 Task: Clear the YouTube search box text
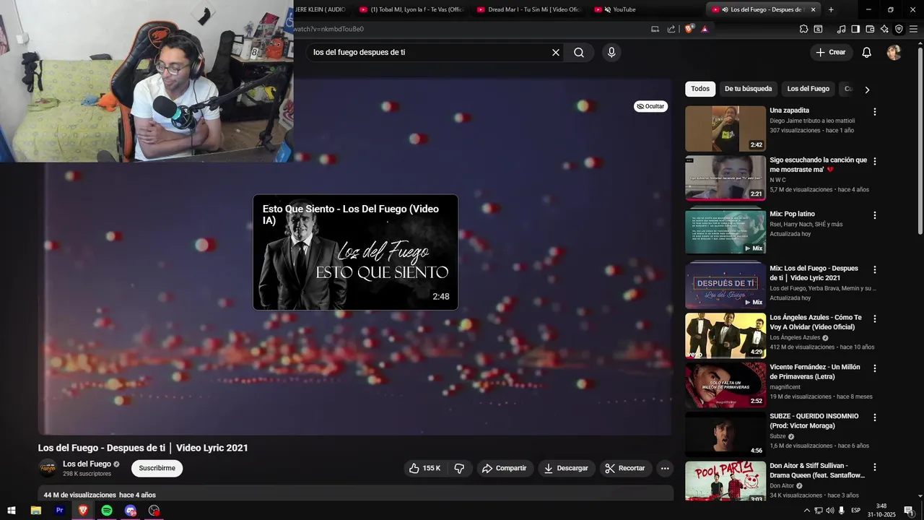click(x=556, y=52)
